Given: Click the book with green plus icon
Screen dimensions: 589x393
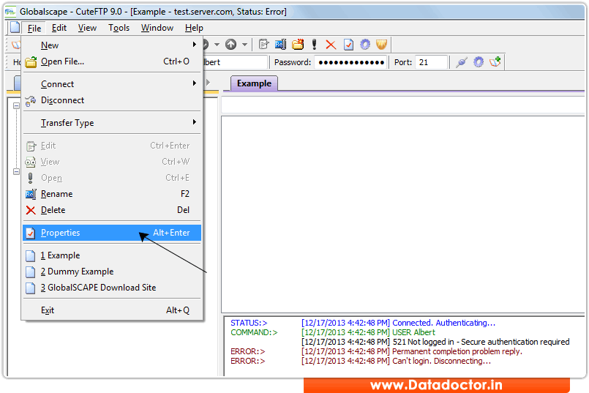Looking at the screenshot, I should [495, 62].
